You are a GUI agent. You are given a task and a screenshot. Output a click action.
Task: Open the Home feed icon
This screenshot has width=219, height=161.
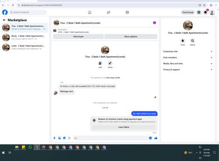tap(90, 12)
